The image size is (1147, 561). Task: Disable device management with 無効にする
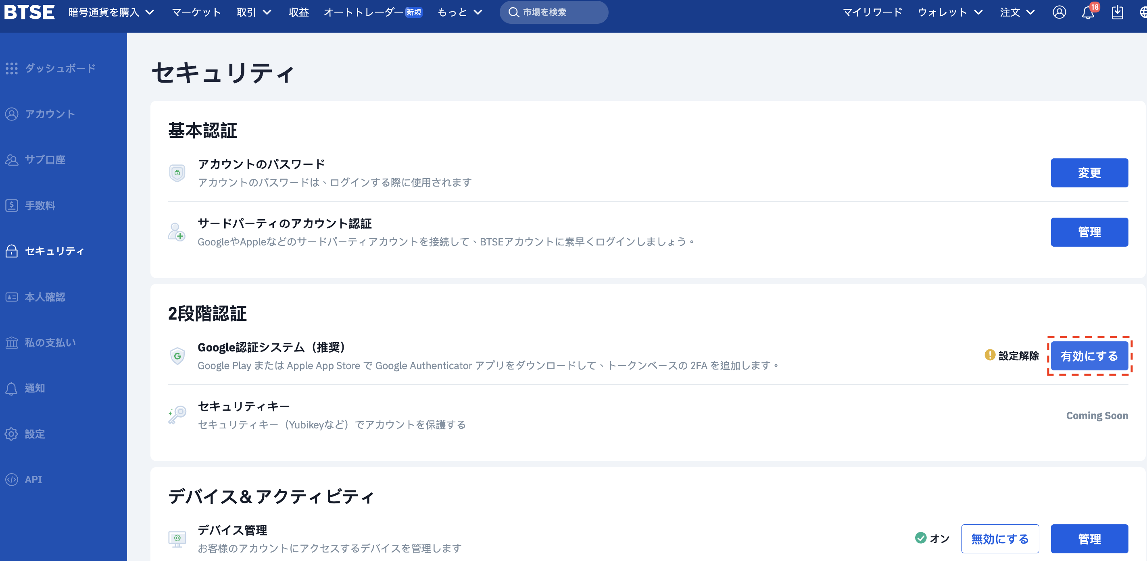click(1000, 539)
